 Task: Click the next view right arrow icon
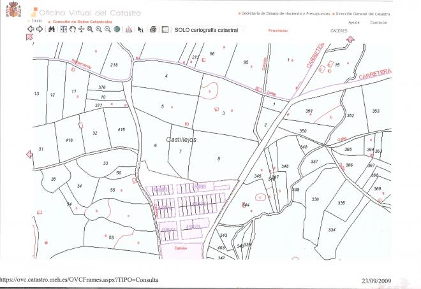click(x=40, y=29)
